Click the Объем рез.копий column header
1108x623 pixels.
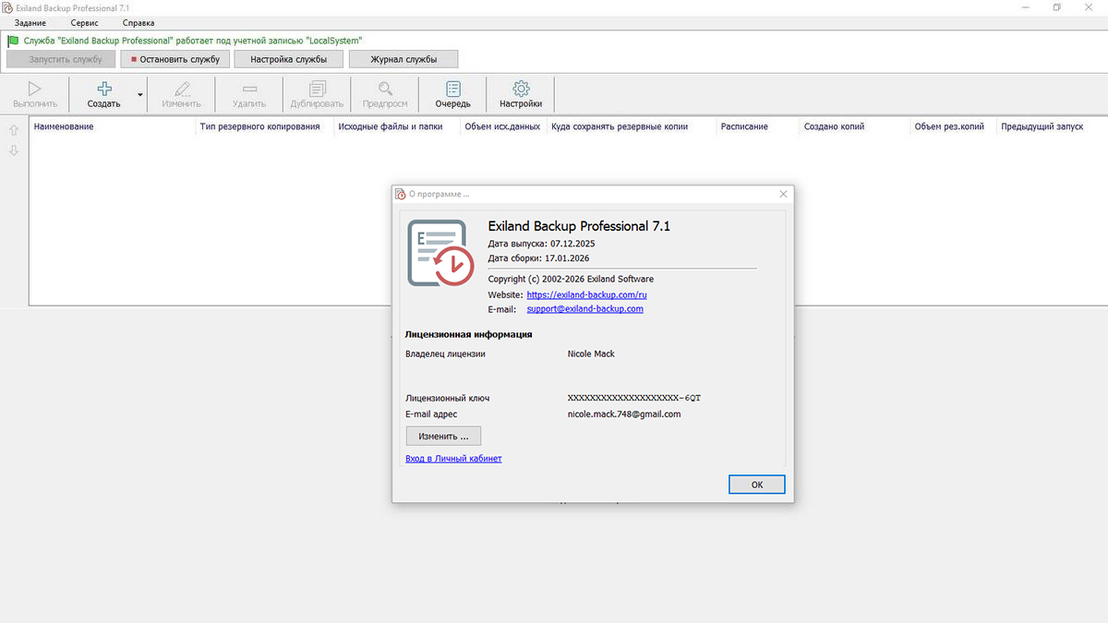pos(954,126)
